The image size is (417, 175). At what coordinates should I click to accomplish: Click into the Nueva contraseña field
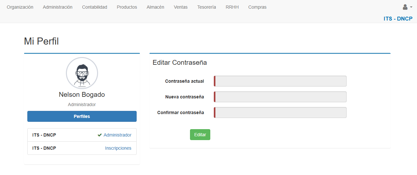(280, 97)
